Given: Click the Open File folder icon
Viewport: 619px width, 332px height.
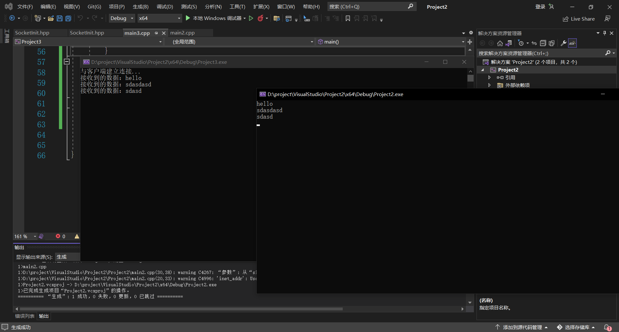Looking at the screenshot, I should click(51, 18).
